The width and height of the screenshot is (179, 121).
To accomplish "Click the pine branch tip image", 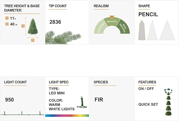I will pos(59,38).
